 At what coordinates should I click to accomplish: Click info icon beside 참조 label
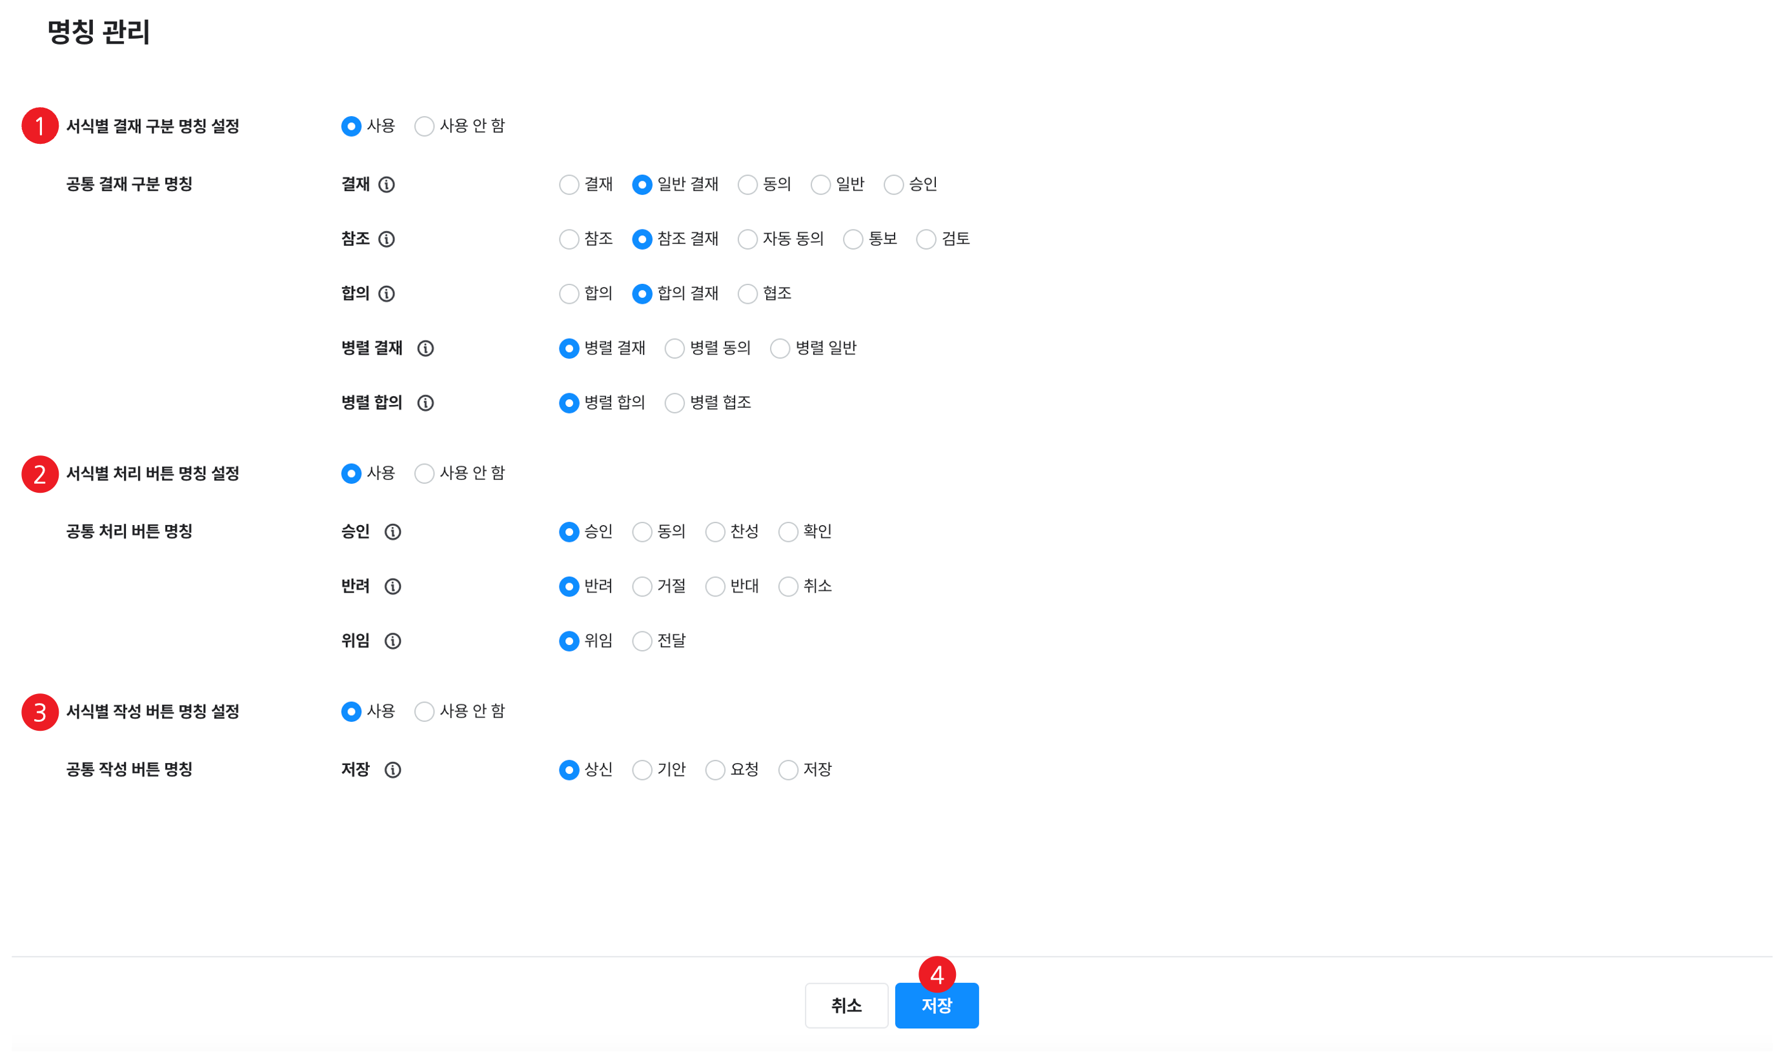click(x=387, y=239)
